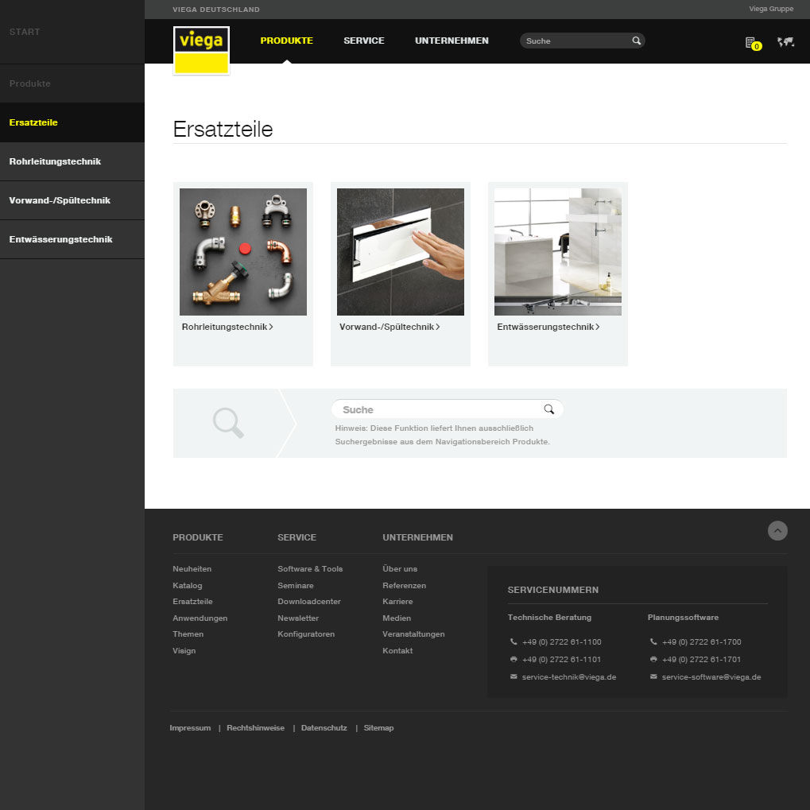
Task: Open Seminare in the footer
Action: (296, 585)
